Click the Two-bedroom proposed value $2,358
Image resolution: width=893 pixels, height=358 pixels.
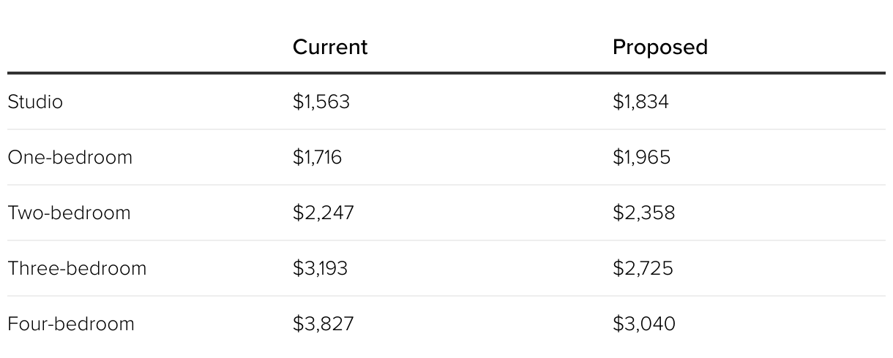(644, 213)
